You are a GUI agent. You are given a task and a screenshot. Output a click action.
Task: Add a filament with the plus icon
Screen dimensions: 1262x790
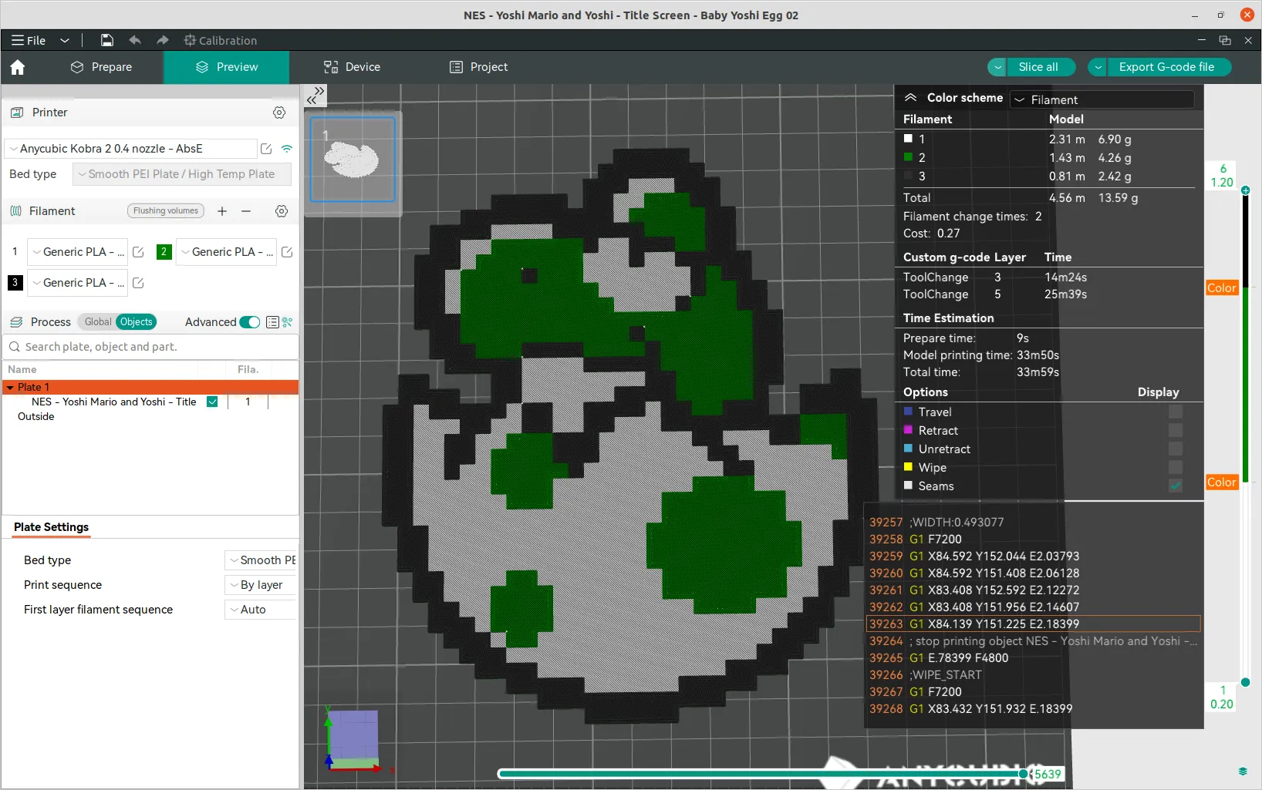click(x=222, y=211)
